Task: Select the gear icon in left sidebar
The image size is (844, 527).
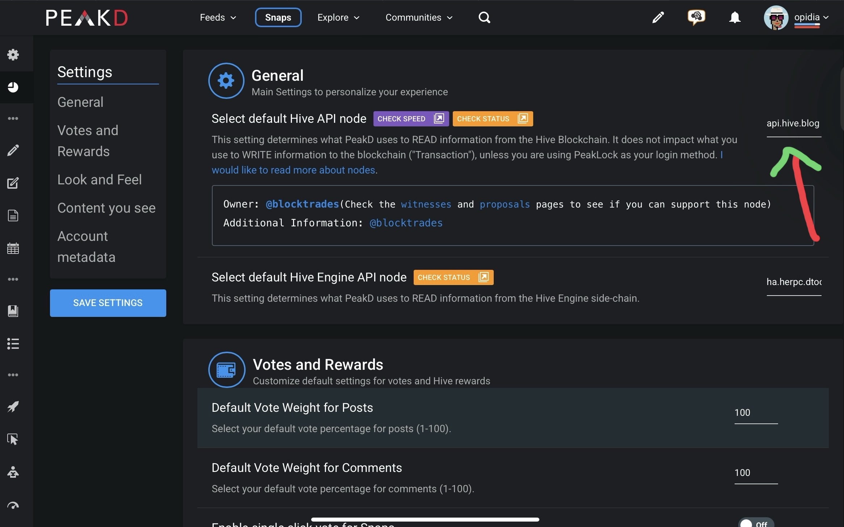Action: pyautogui.click(x=13, y=55)
